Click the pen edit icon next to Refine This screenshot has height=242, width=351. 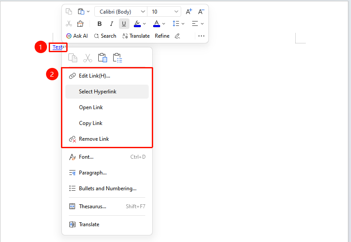point(177,36)
